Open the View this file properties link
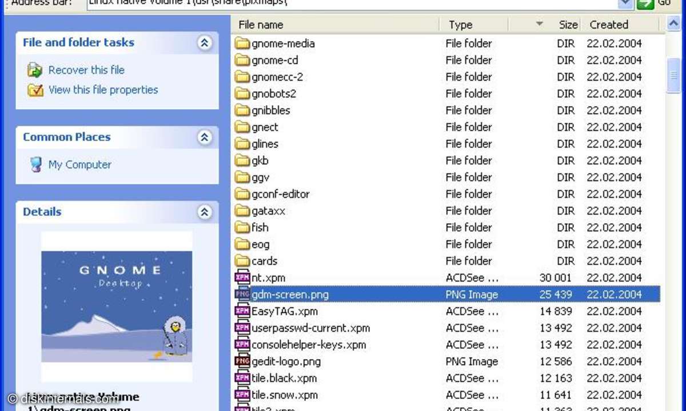The image size is (686, 411). [x=103, y=90]
